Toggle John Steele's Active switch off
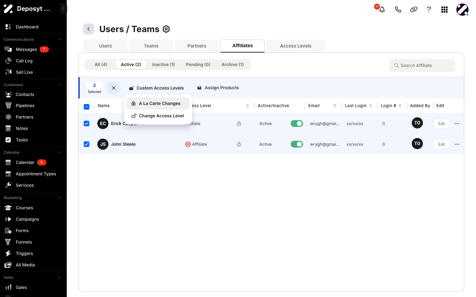The width and height of the screenshot is (476, 297). [297, 144]
